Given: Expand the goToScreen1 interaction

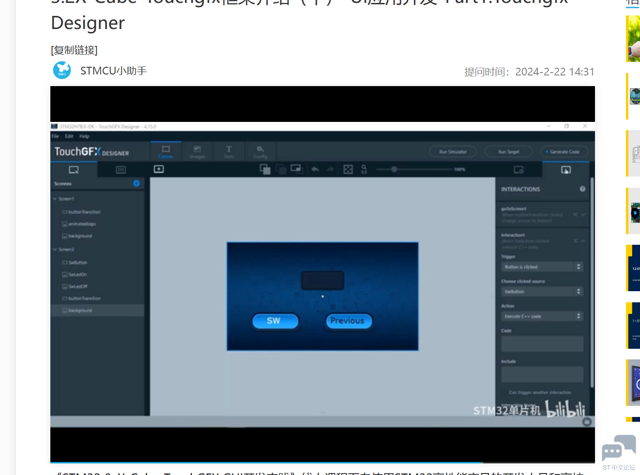Looking at the screenshot, I should [583, 214].
